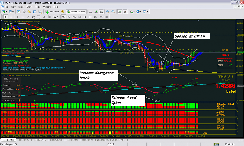Open the Indicators list icon
This screenshot has height=146, width=244.
point(132,12)
